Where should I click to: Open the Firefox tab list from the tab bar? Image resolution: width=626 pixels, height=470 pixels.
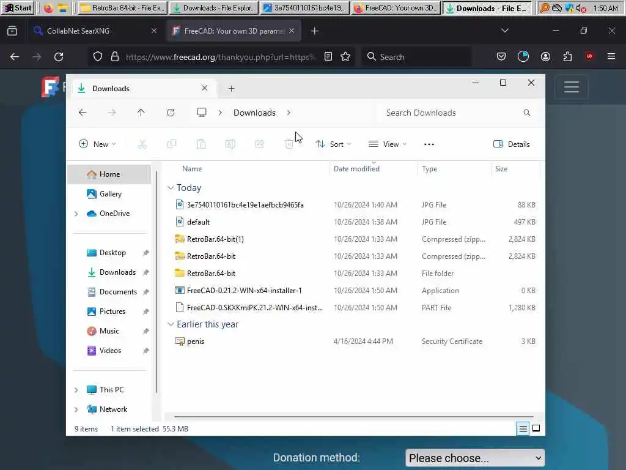(504, 31)
